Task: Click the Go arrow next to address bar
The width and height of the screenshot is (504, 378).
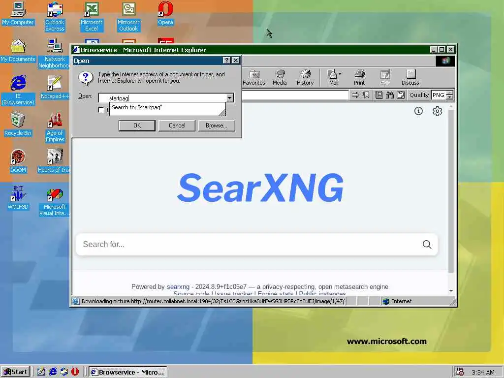Action: [355, 95]
